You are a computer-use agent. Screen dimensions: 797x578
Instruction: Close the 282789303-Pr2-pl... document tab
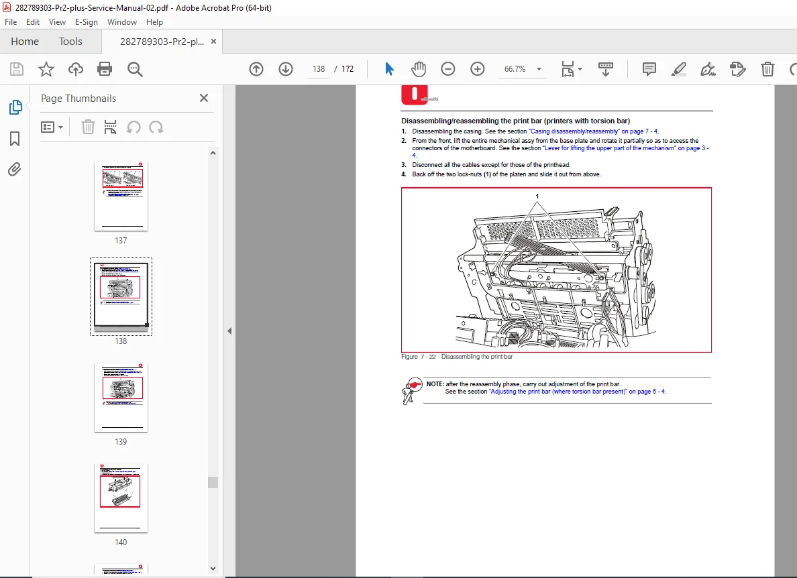[213, 42]
